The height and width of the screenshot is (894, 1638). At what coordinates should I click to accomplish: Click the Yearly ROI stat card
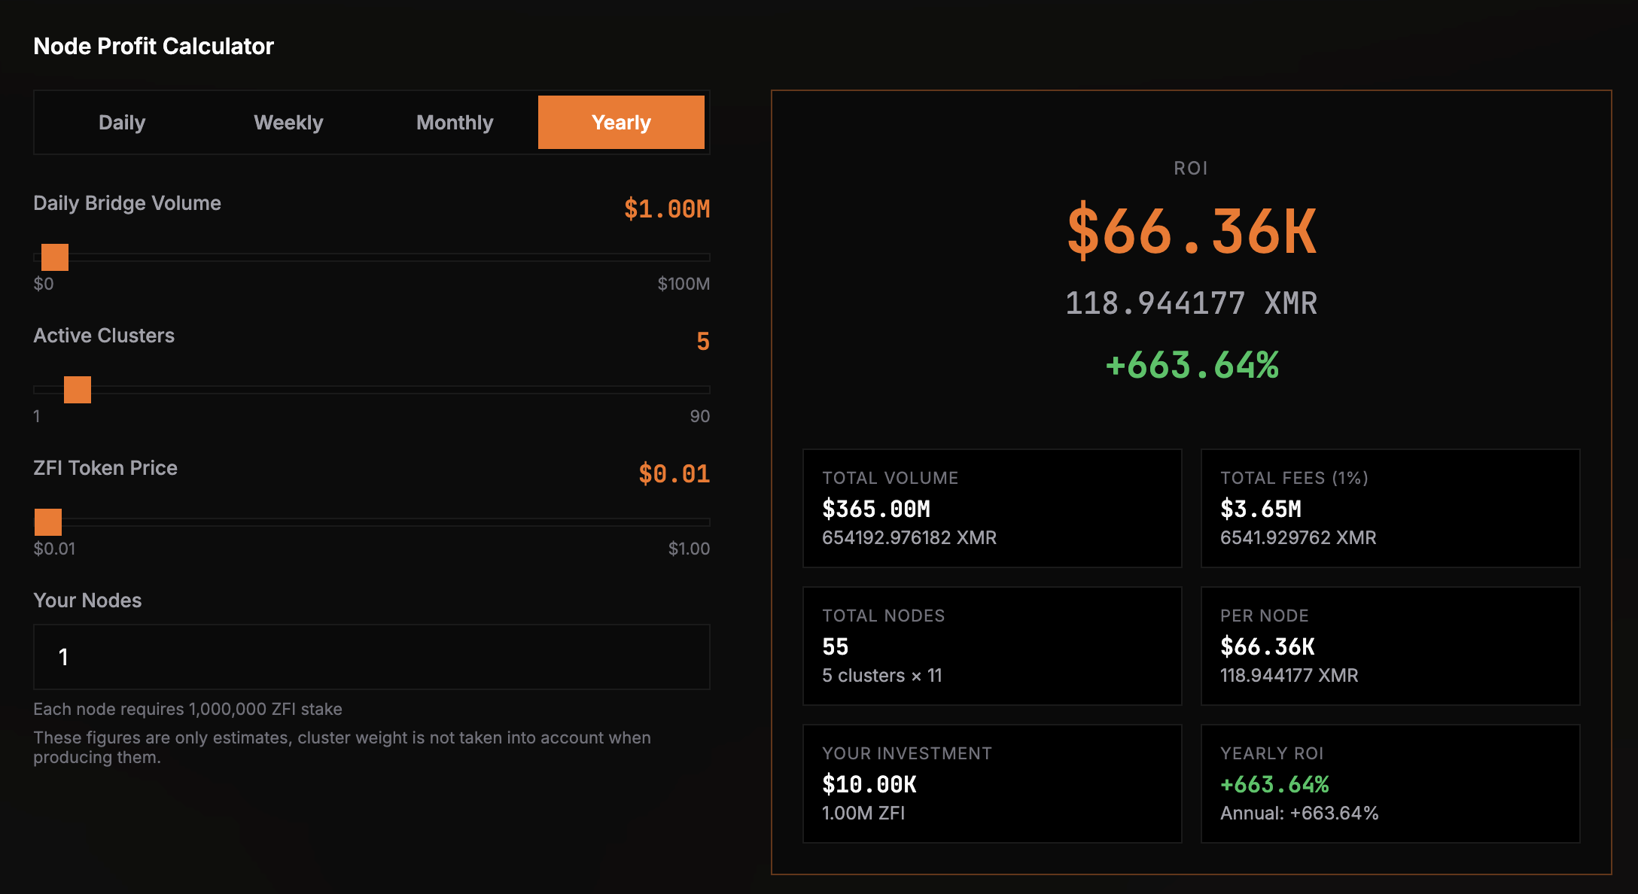pyautogui.click(x=1390, y=783)
